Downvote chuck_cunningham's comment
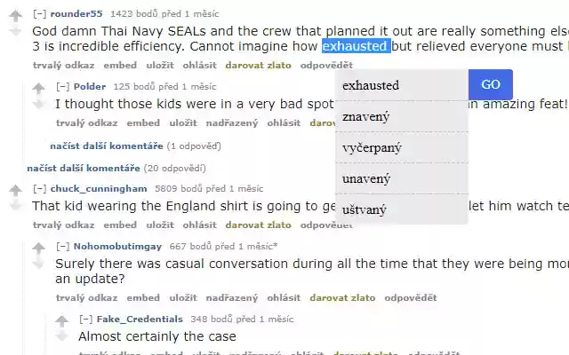The image size is (569, 355). tap(15, 206)
